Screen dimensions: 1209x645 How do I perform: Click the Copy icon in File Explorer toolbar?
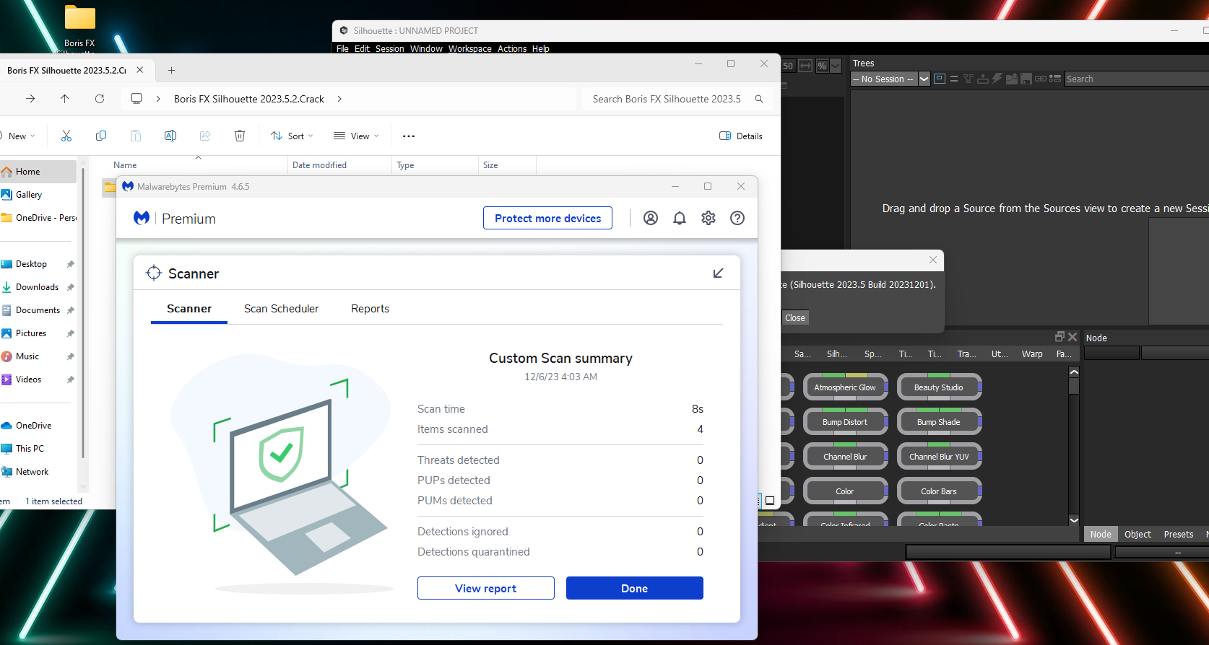(101, 136)
